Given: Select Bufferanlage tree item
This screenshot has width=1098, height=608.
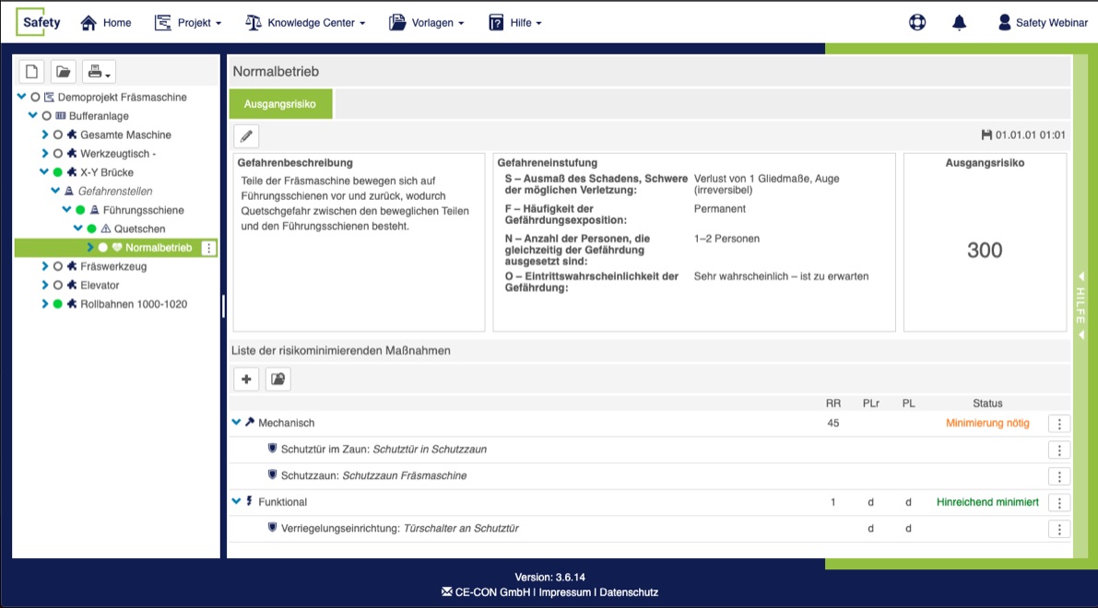Looking at the screenshot, I should (99, 116).
